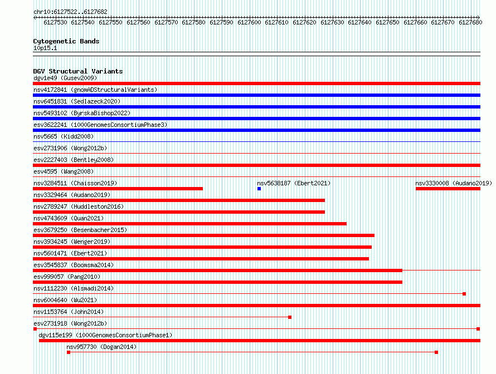The height and width of the screenshot is (374, 496).
Task: Click ruler position 6127570
Action: [x=166, y=22]
